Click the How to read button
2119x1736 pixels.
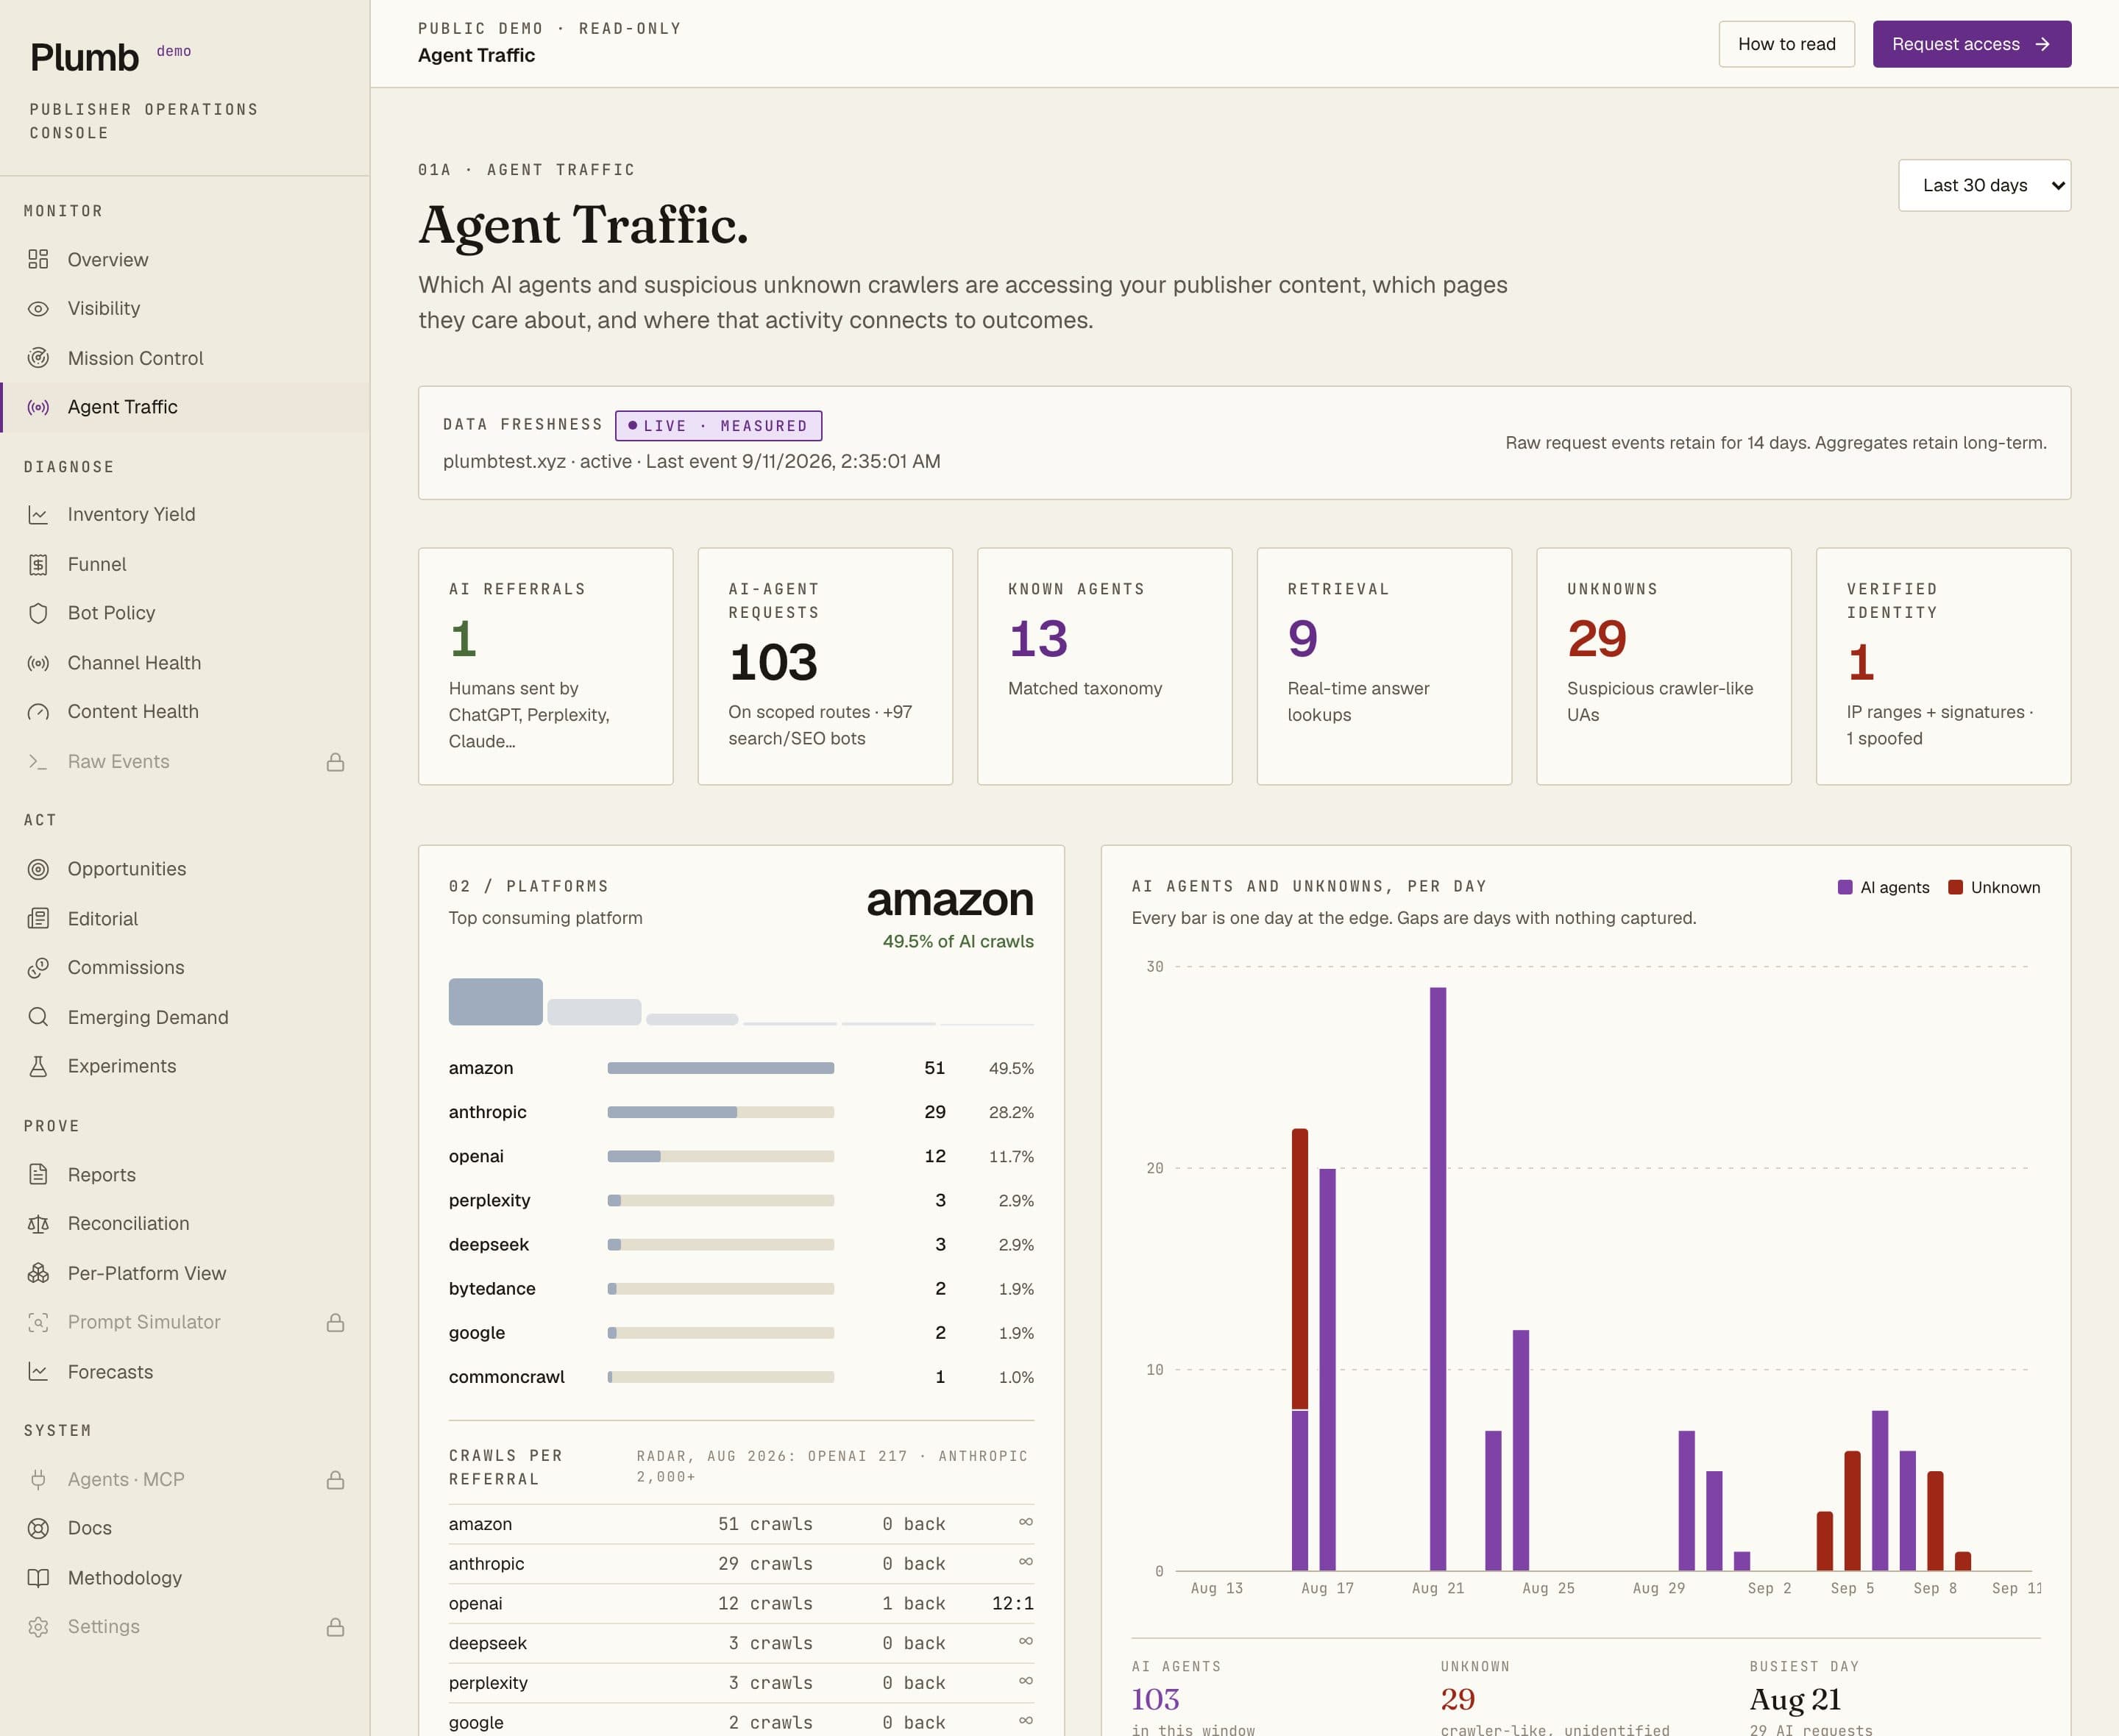[1786, 44]
